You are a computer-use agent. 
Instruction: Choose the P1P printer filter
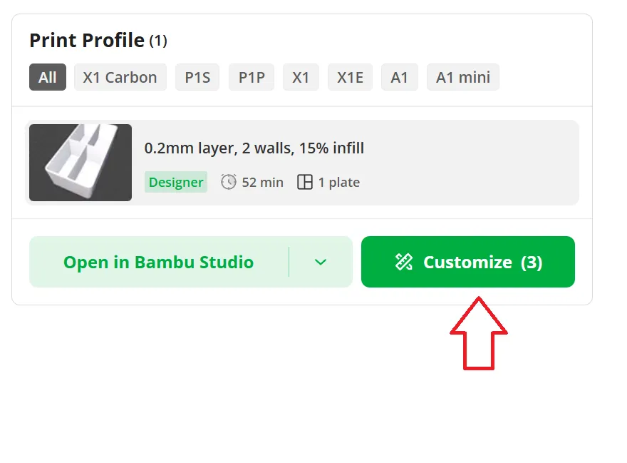252,77
